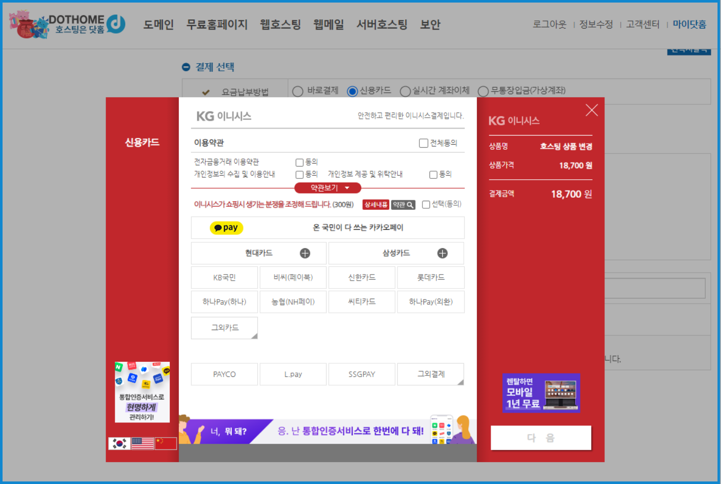Click the KakaoPay yellow pay icon
The width and height of the screenshot is (721, 484).
click(x=226, y=228)
